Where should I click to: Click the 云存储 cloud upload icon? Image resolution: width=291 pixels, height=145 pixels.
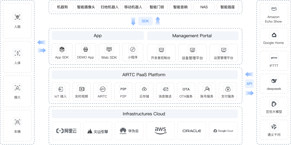(144, 89)
